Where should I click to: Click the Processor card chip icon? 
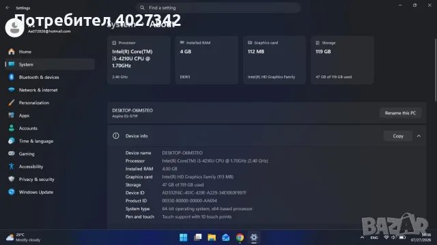coord(114,43)
